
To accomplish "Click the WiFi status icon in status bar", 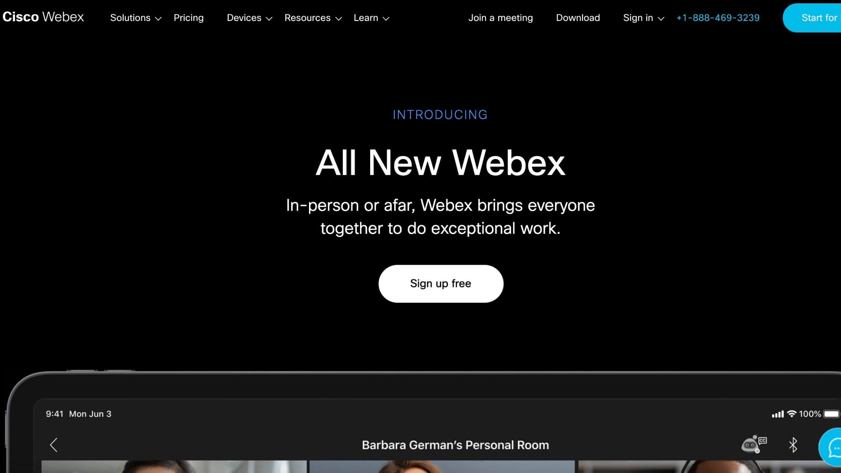I will click(791, 414).
